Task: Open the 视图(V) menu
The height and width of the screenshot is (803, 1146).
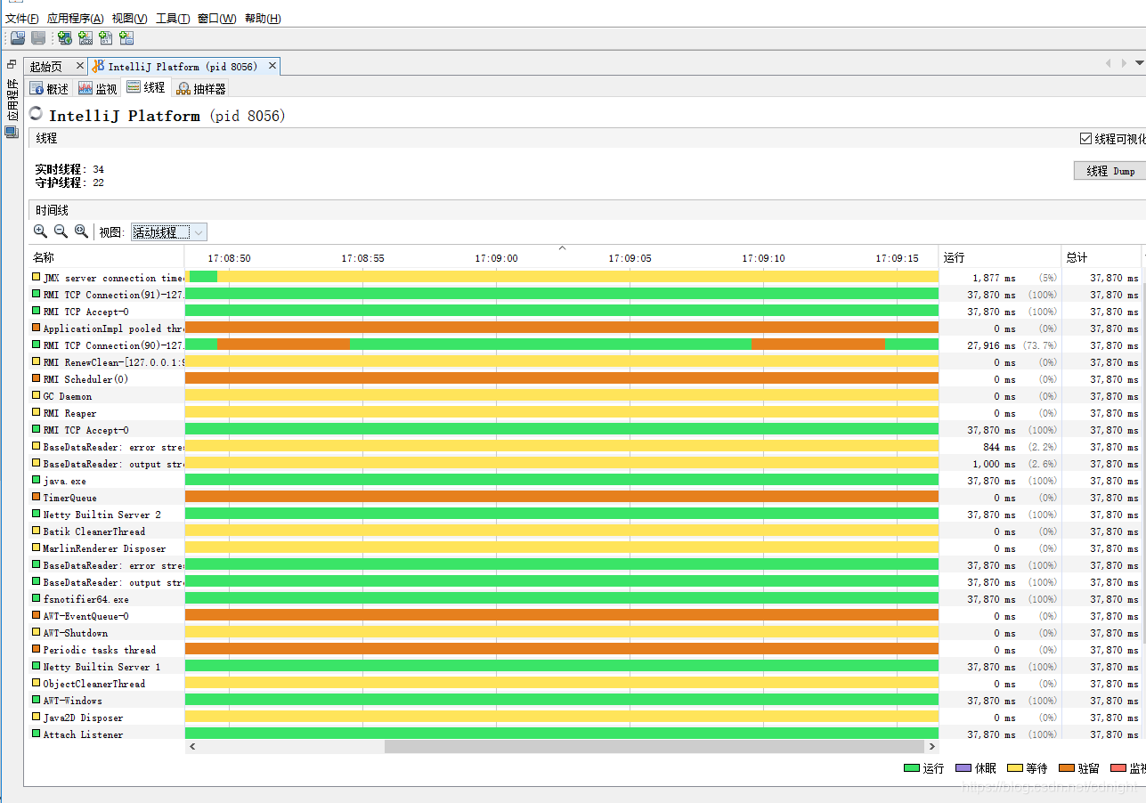Action: [x=130, y=19]
